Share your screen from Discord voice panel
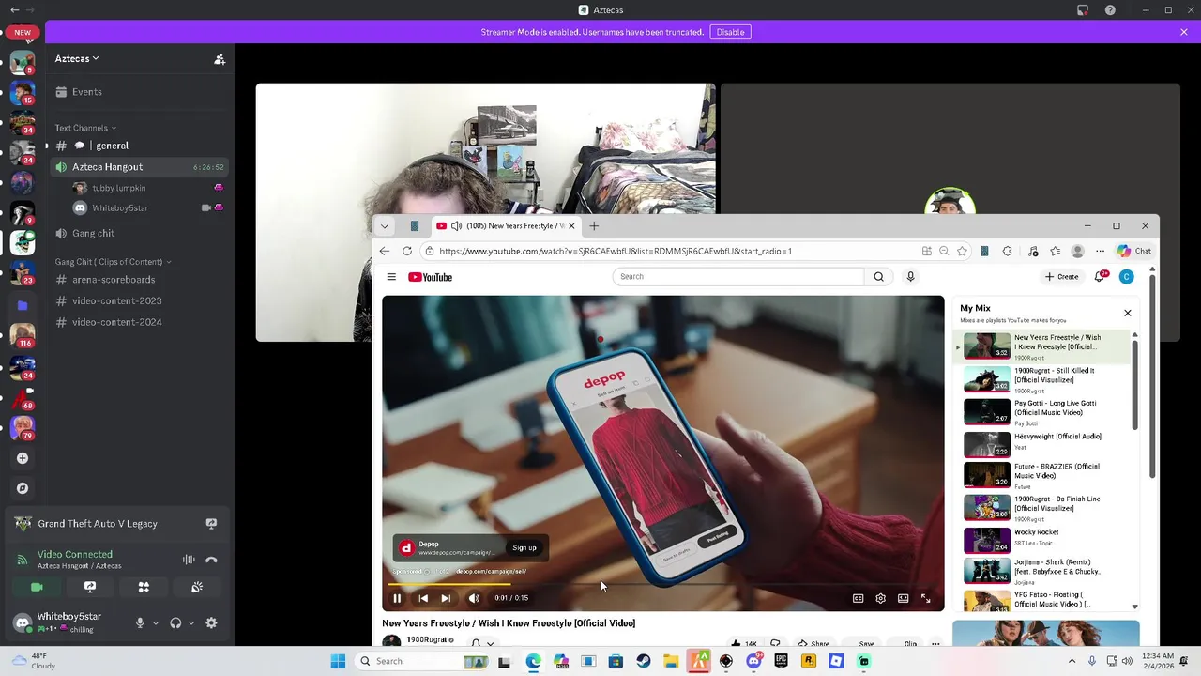The width and height of the screenshot is (1201, 676). click(x=90, y=587)
